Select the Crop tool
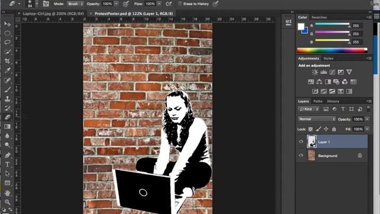Screen dimensions: 380x214 tap(7, 61)
